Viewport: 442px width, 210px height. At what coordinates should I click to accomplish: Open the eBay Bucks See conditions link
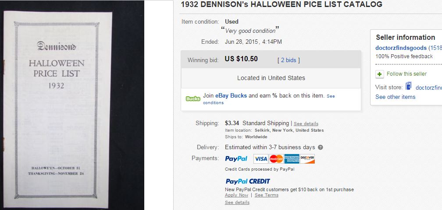click(x=269, y=99)
